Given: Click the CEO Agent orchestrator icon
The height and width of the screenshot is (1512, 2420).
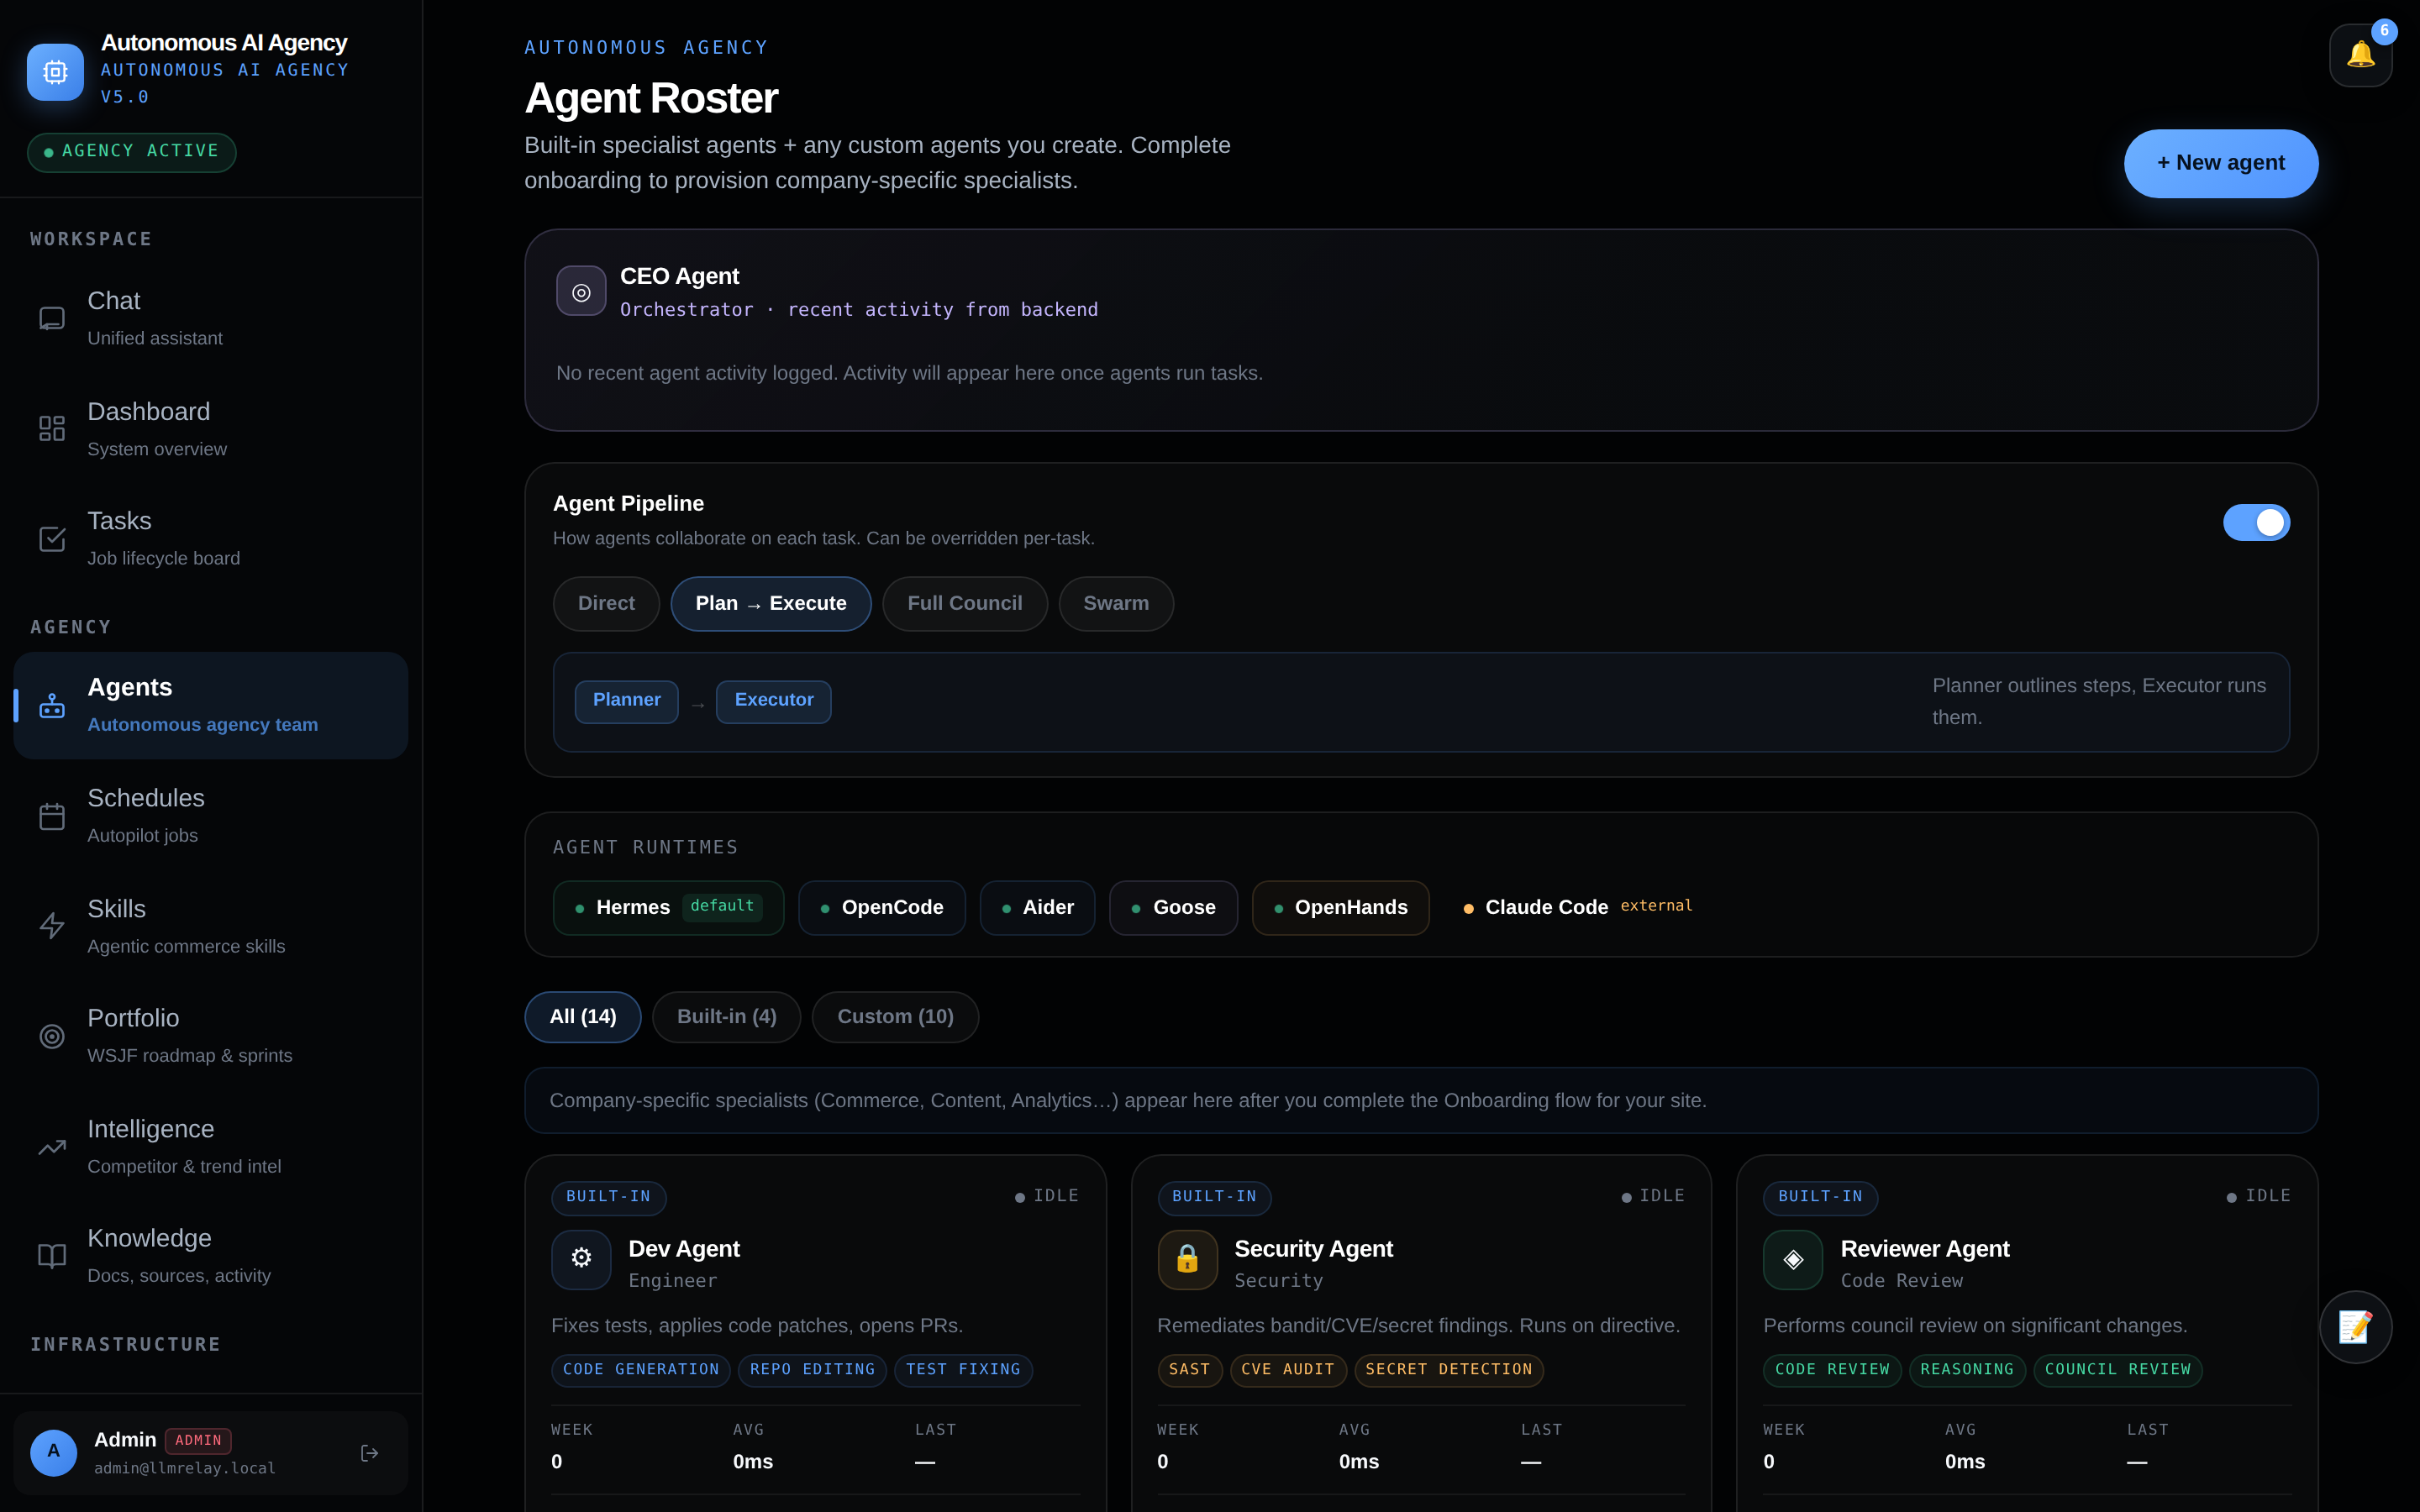Looking at the screenshot, I should [581, 291].
